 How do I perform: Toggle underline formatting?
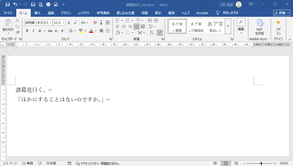(x=40, y=31)
